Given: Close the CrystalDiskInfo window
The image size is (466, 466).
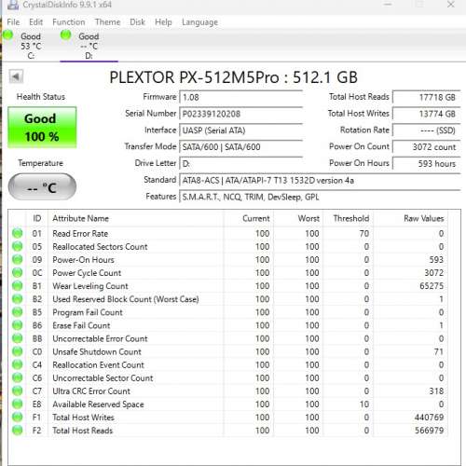Looking at the screenshot, I should (451, 5).
